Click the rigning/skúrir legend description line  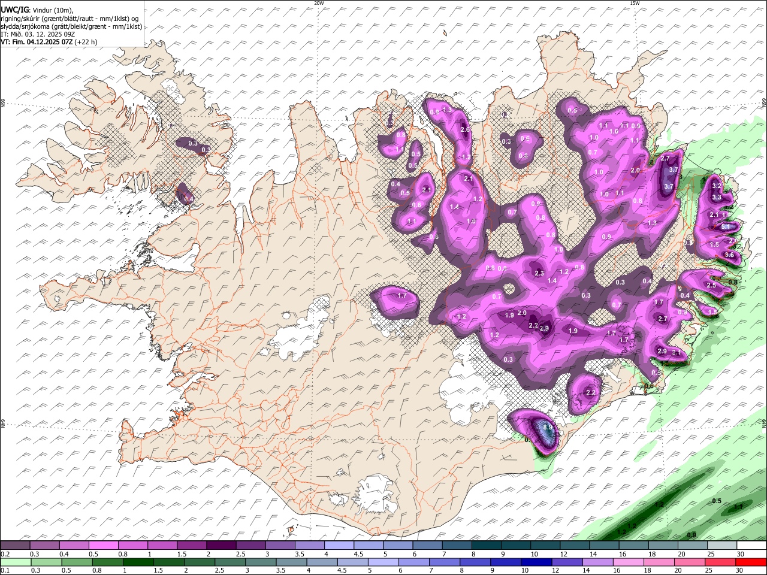[70, 18]
